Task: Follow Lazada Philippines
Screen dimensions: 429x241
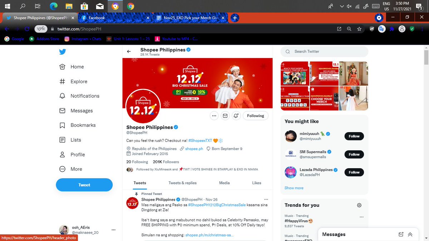Action: 354,172
